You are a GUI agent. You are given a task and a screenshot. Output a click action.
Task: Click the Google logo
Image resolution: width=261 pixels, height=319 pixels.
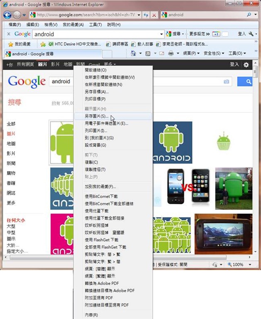tap(27, 81)
